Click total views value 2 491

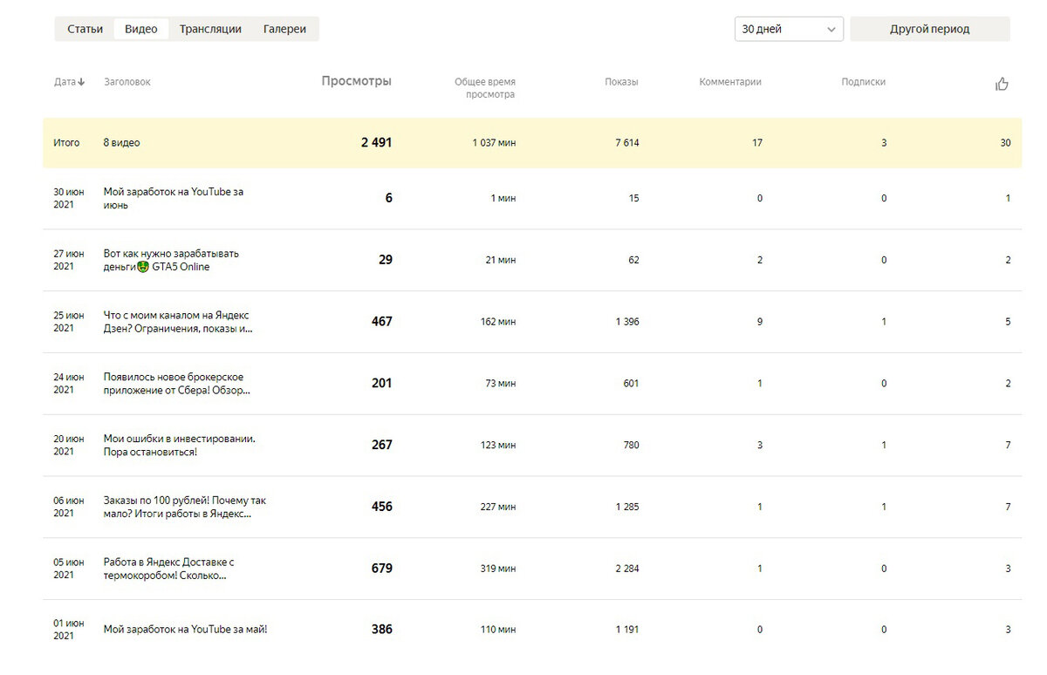tap(377, 142)
